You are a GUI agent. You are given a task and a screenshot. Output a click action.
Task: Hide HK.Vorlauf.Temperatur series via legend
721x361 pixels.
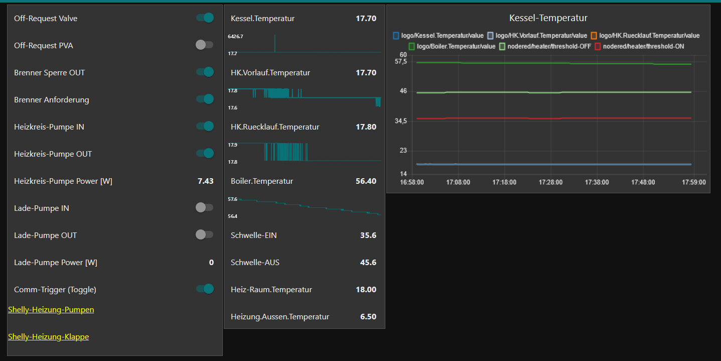491,36
